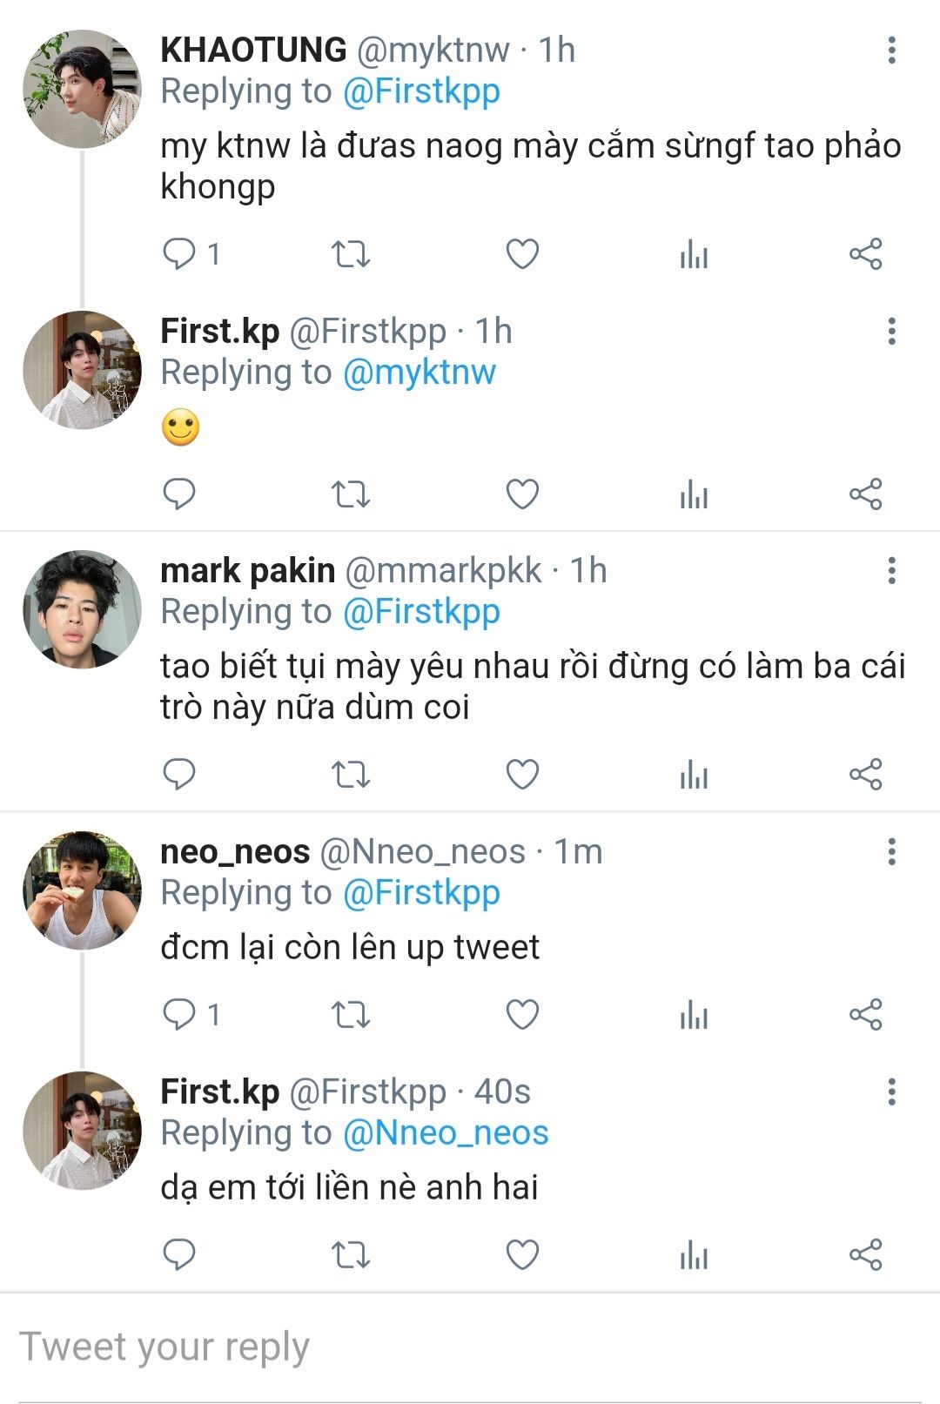View analytics on First.kp's 40s-old reply
The image size is (940, 1404).
pos(694,1255)
